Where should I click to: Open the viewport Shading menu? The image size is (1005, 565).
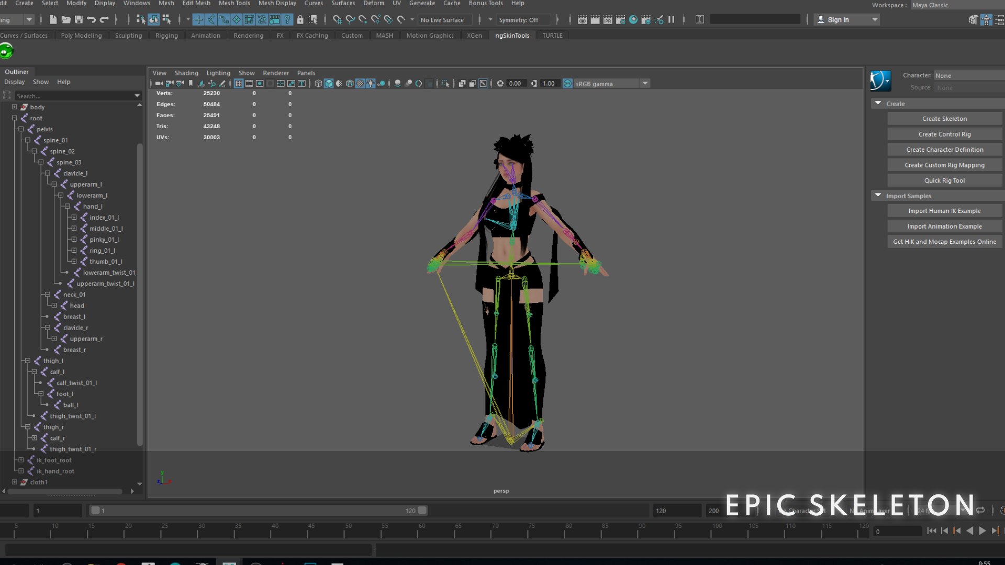186,73
